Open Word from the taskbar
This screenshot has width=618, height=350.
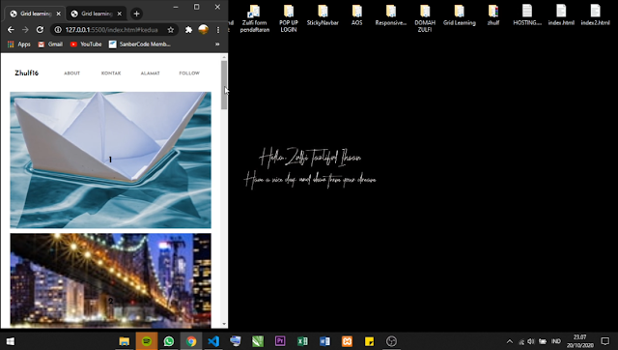pos(324,341)
